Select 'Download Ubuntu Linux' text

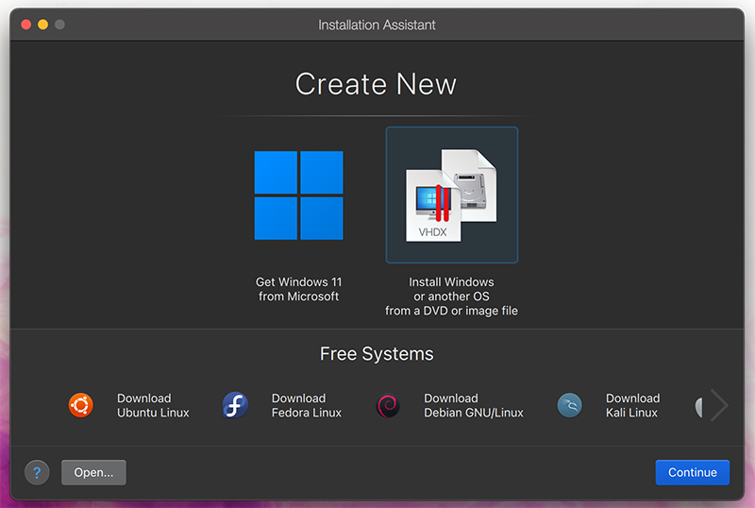[x=153, y=405]
